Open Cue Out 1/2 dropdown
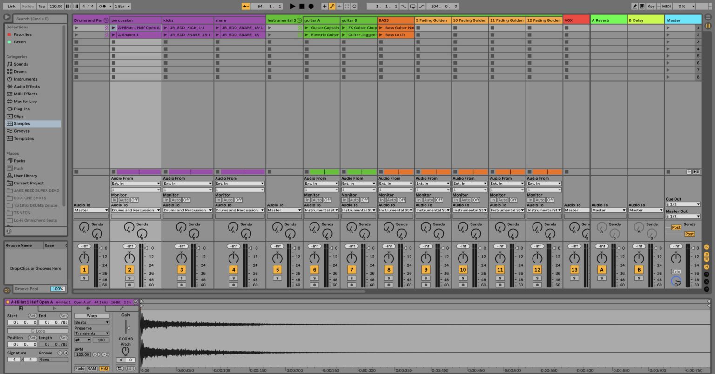Image resolution: width=715 pixels, height=374 pixels. pos(683,204)
